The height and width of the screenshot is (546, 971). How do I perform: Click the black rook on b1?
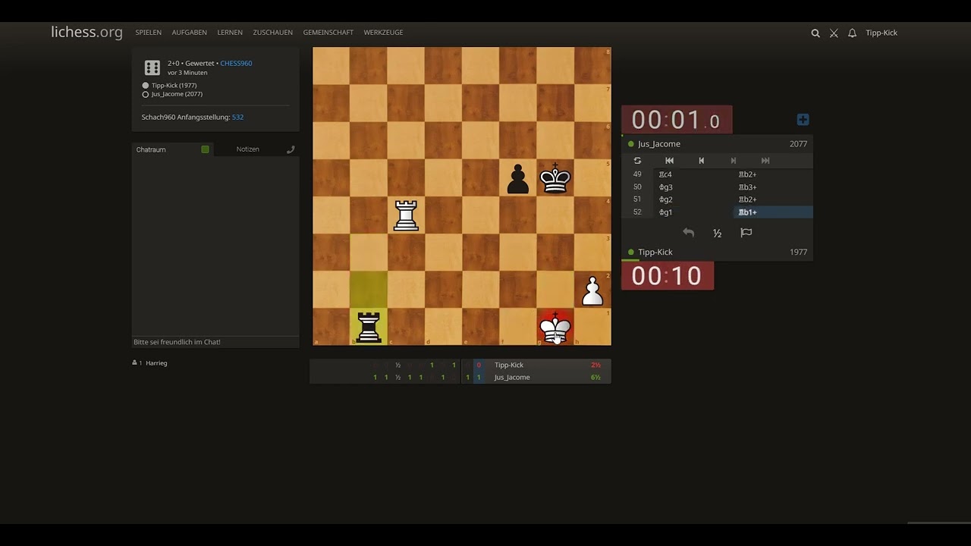(x=369, y=328)
